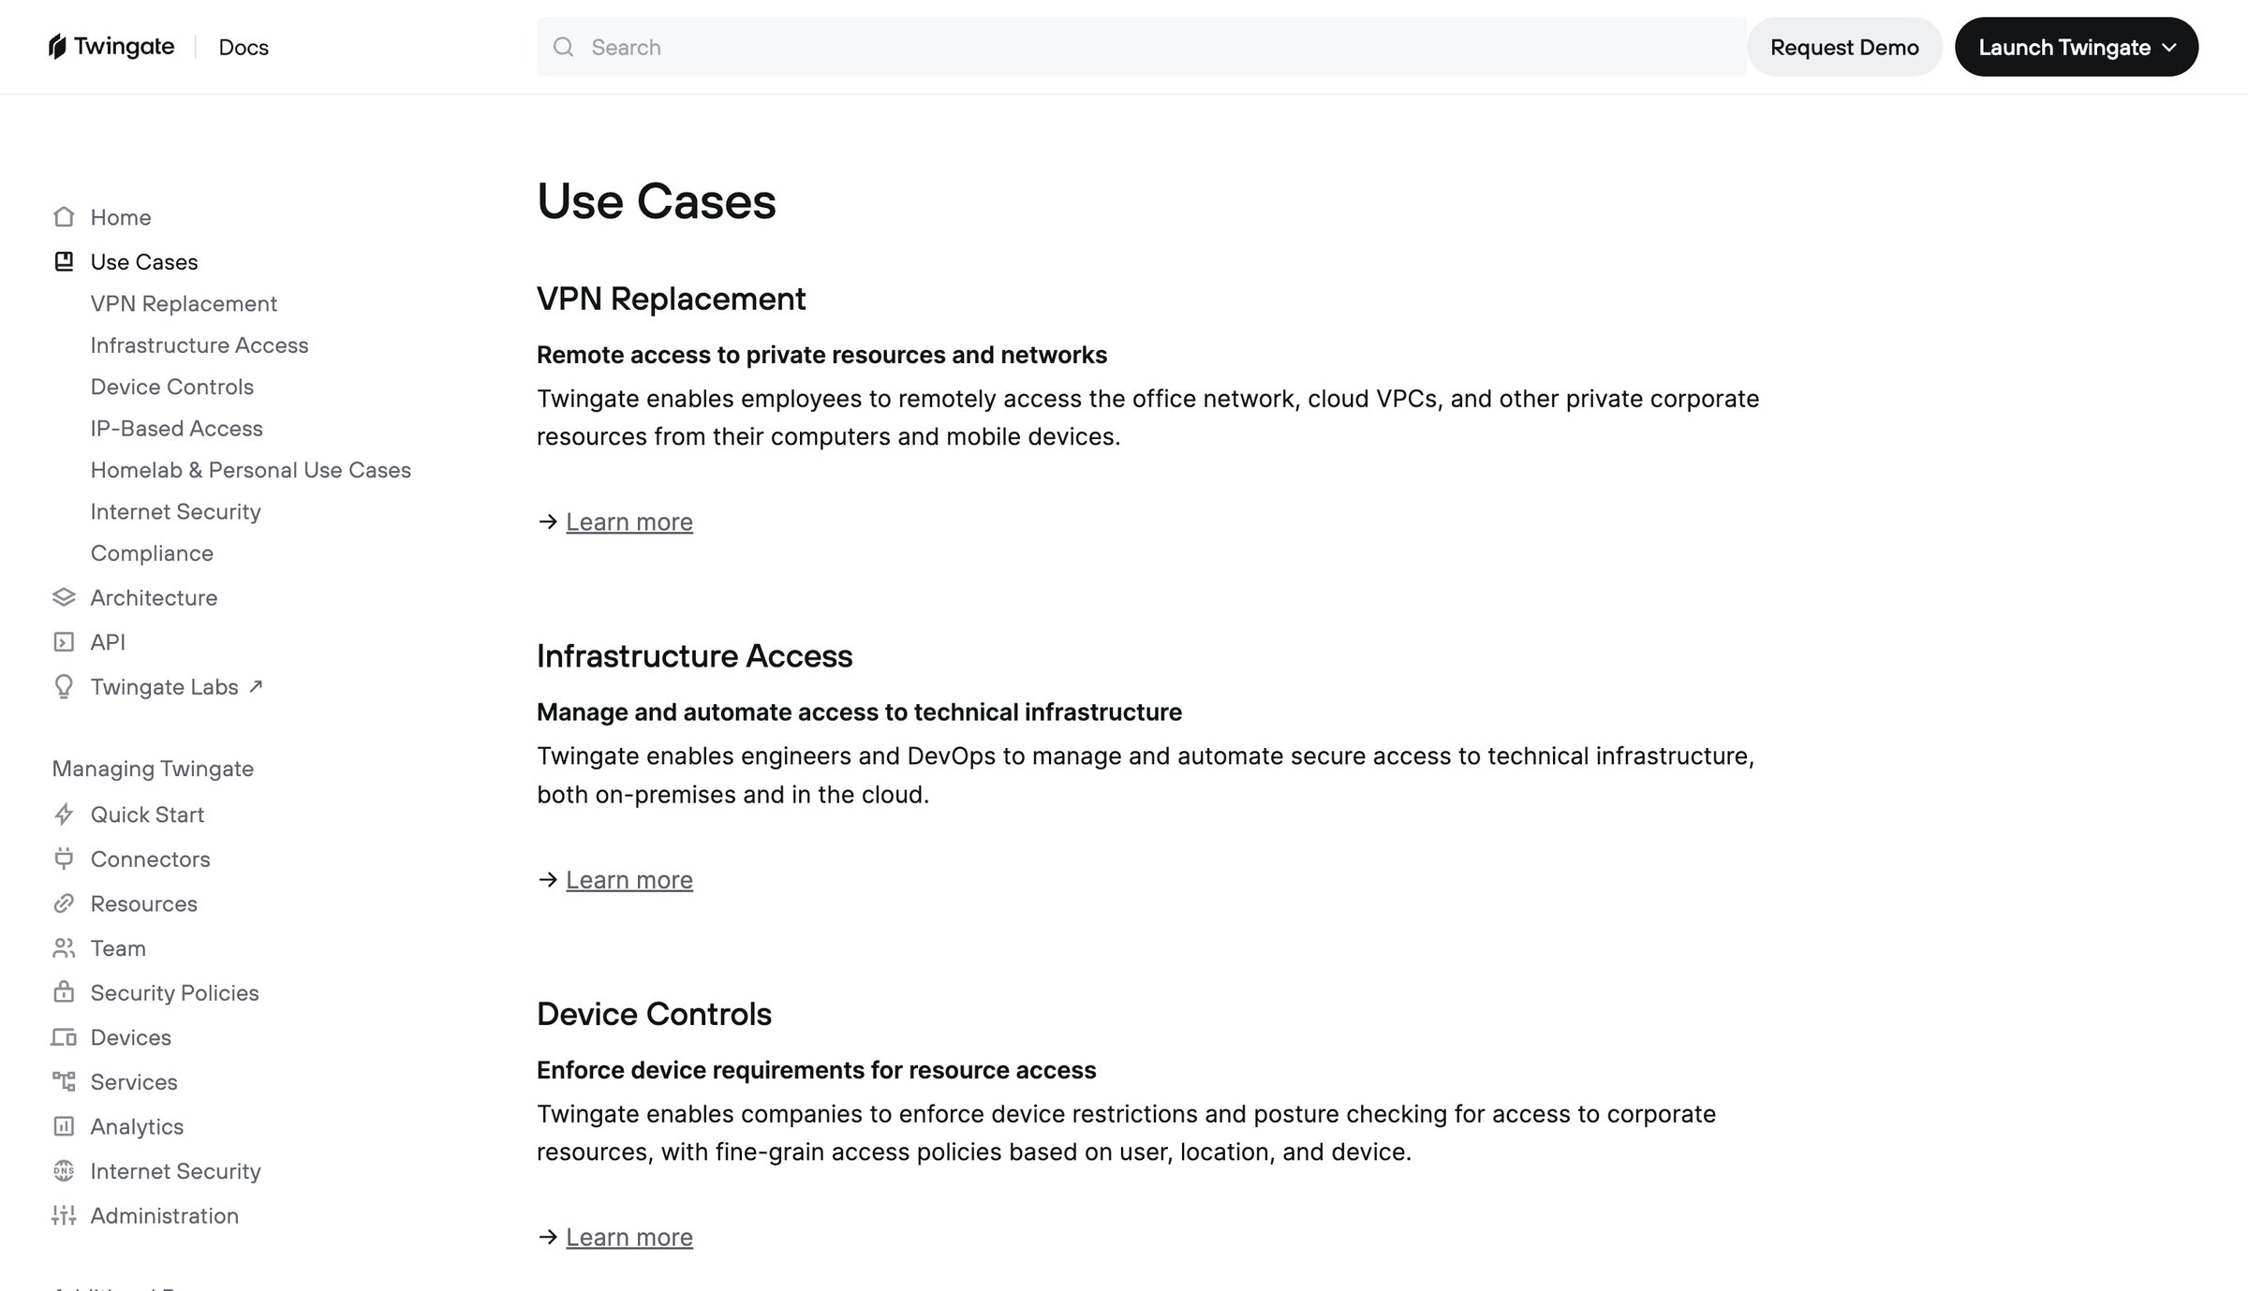This screenshot has height=1291, width=2248.
Task: Open the Administration sliders icon
Action: (64, 1215)
